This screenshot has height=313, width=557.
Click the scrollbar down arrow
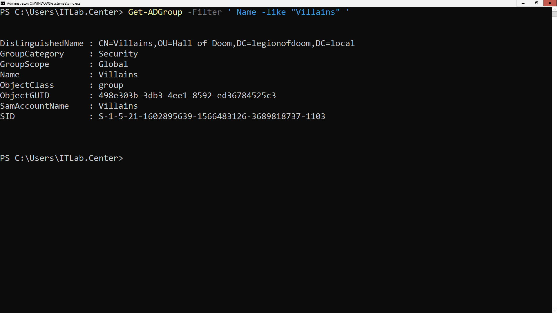(554, 310)
